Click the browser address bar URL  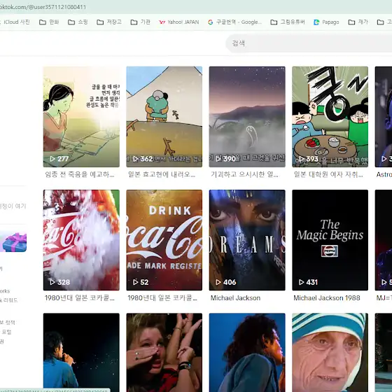(x=43, y=7)
